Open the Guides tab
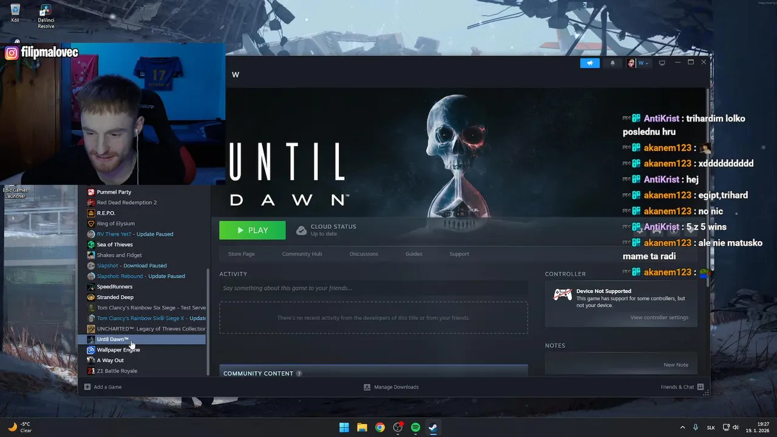This screenshot has height=437, width=777. (x=413, y=254)
